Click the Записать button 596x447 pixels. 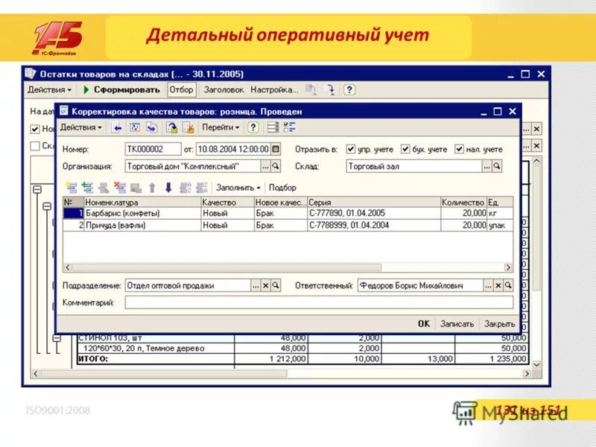(457, 324)
